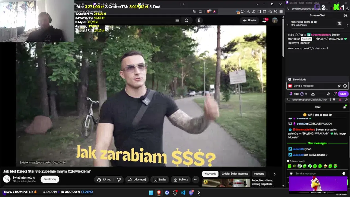Open the browser downloads icon in the main window
The image size is (350, 197).
click(248, 11)
